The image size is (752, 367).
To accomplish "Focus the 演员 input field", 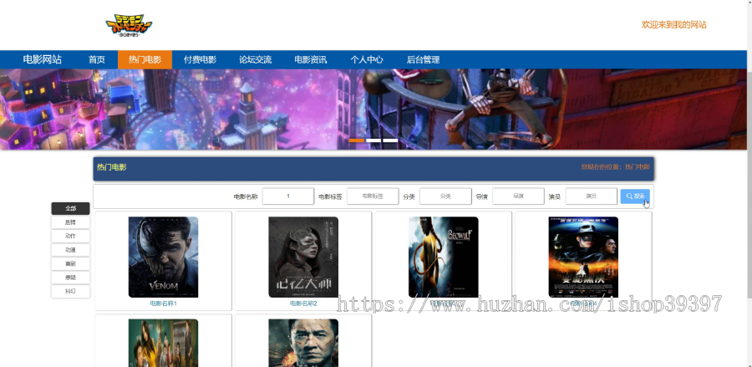I will pos(591,196).
